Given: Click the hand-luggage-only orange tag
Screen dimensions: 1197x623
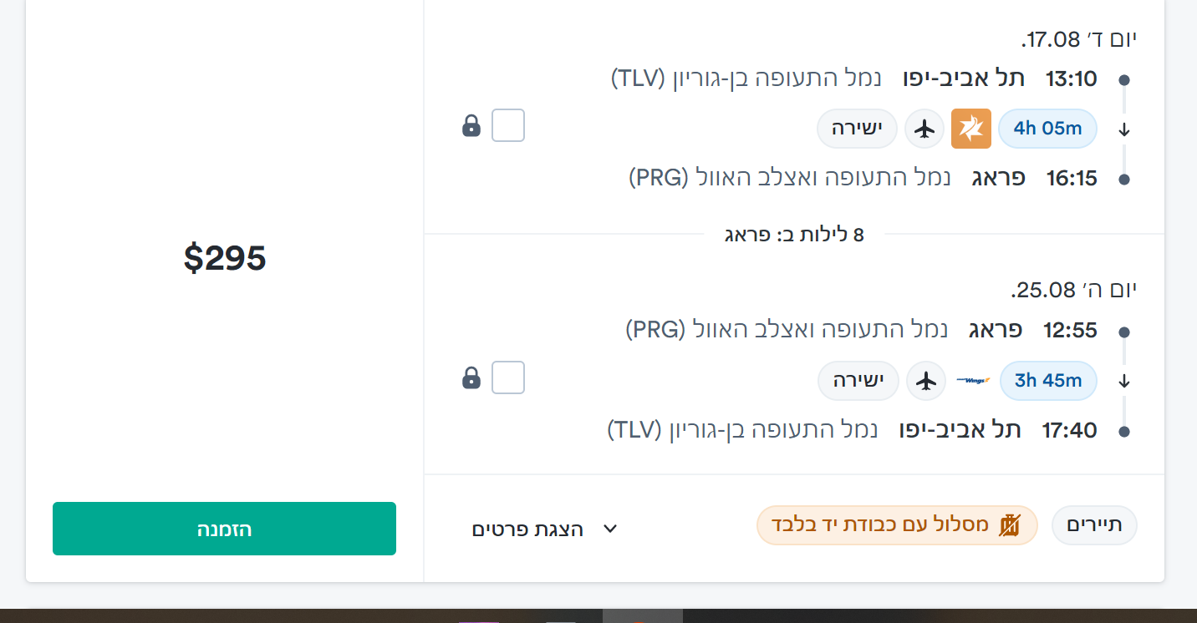Looking at the screenshot, I should [x=897, y=525].
